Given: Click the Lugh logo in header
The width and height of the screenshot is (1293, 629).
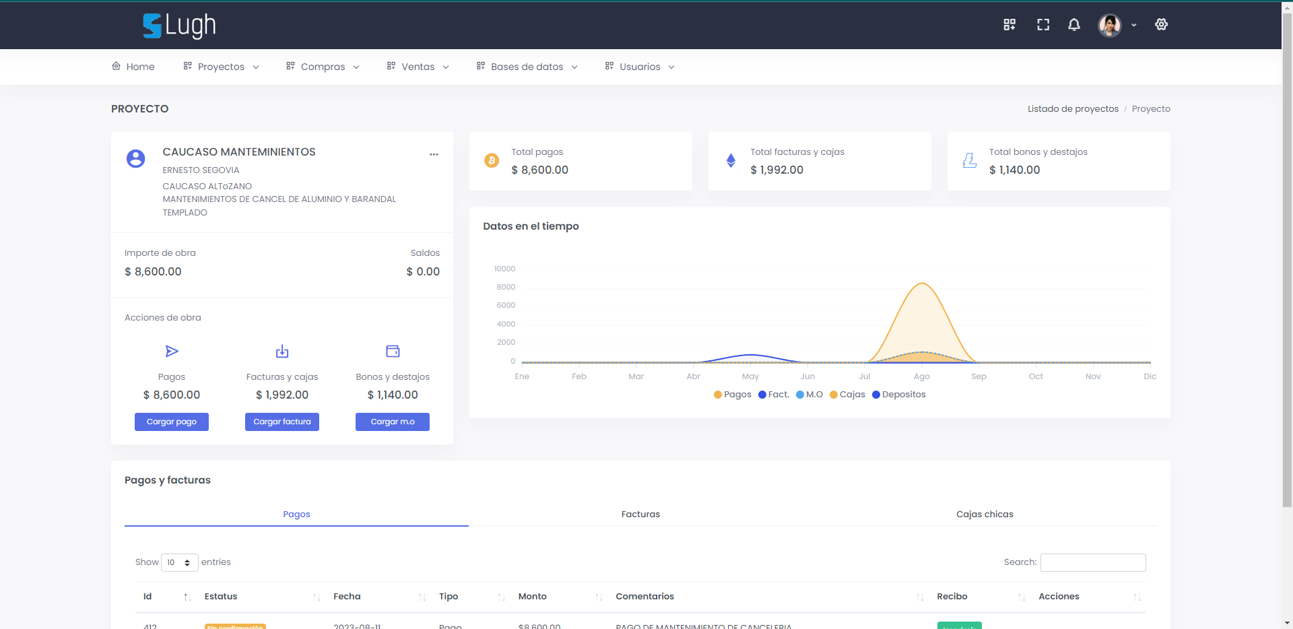Looking at the screenshot, I should [179, 26].
